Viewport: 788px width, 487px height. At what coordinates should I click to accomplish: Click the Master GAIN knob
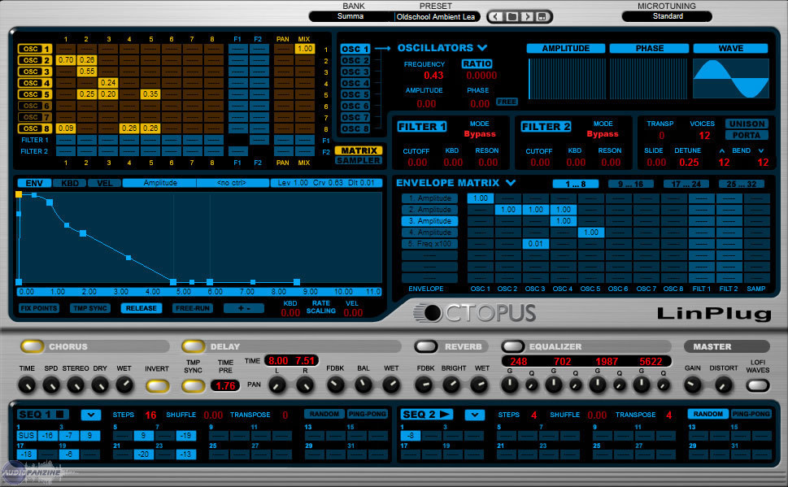point(694,385)
